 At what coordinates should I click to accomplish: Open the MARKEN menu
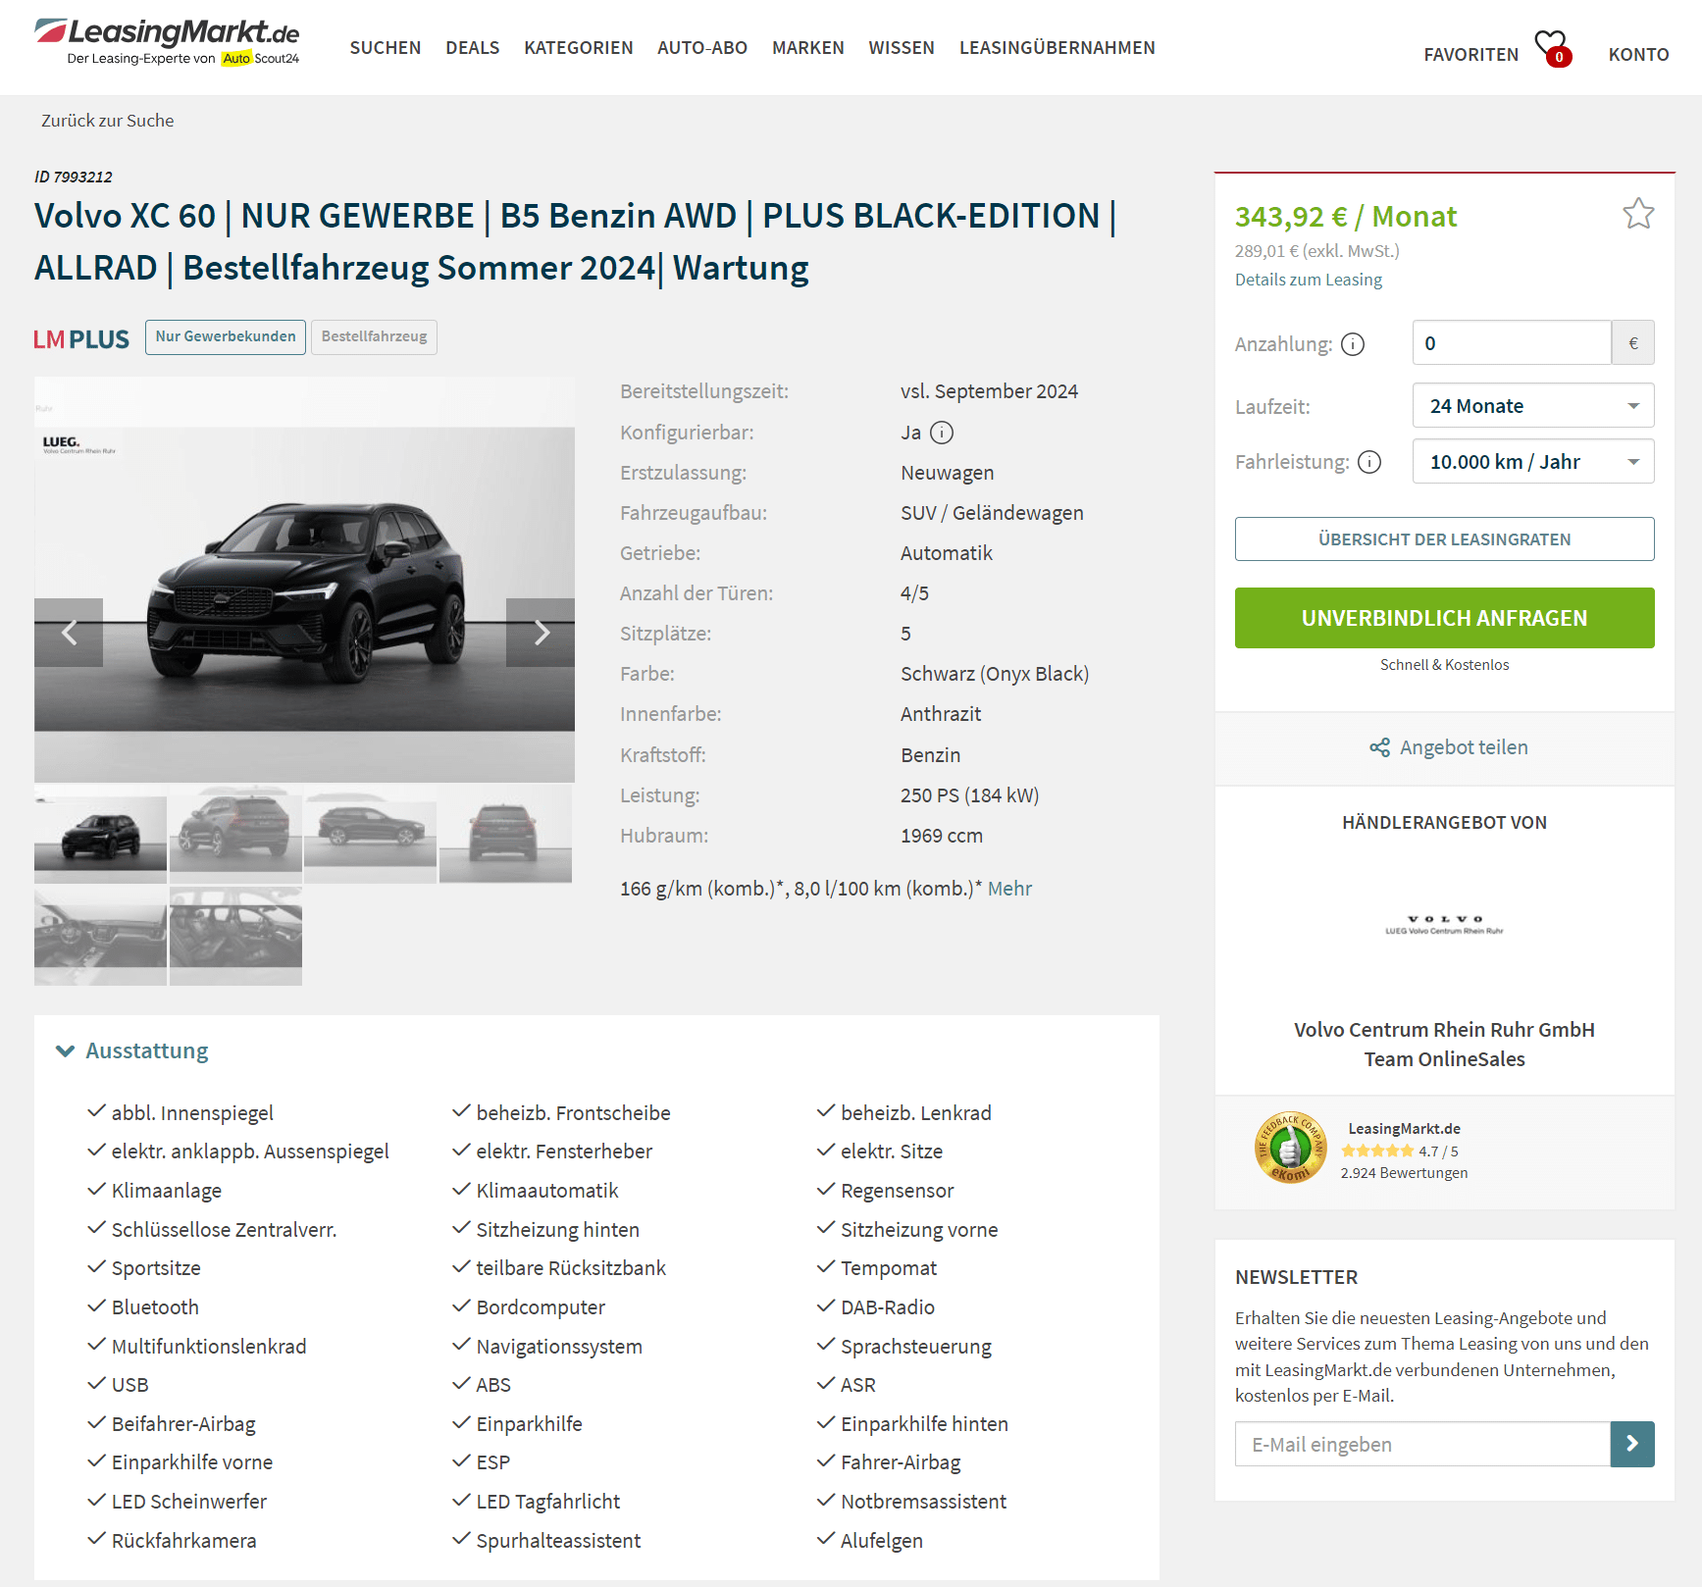pyautogui.click(x=808, y=48)
